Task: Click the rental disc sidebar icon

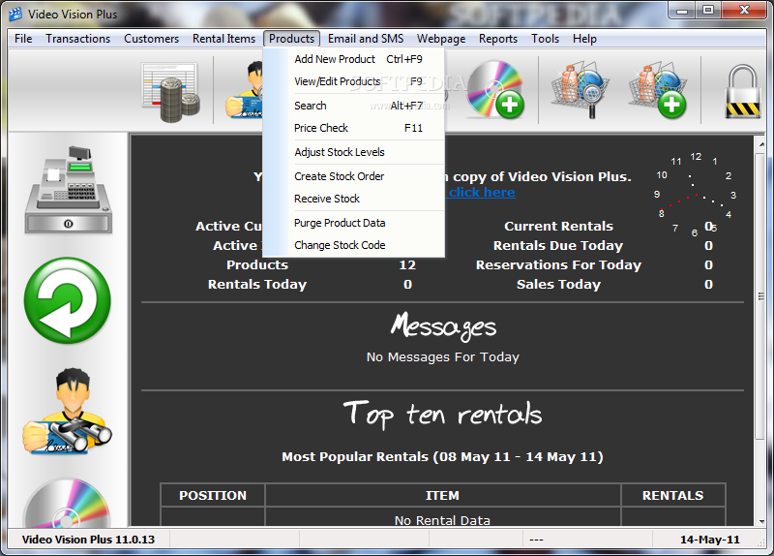Action: click(67, 502)
